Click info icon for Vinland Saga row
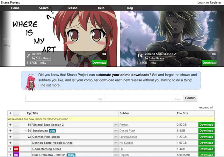The width and height of the screenshot is (224, 157). (x=116, y=125)
